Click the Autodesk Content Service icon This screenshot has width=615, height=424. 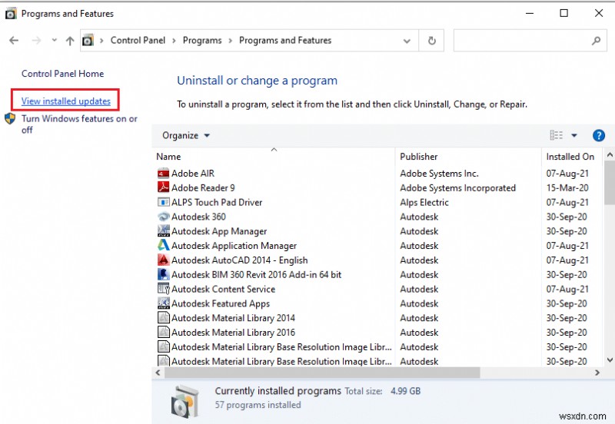[163, 290]
